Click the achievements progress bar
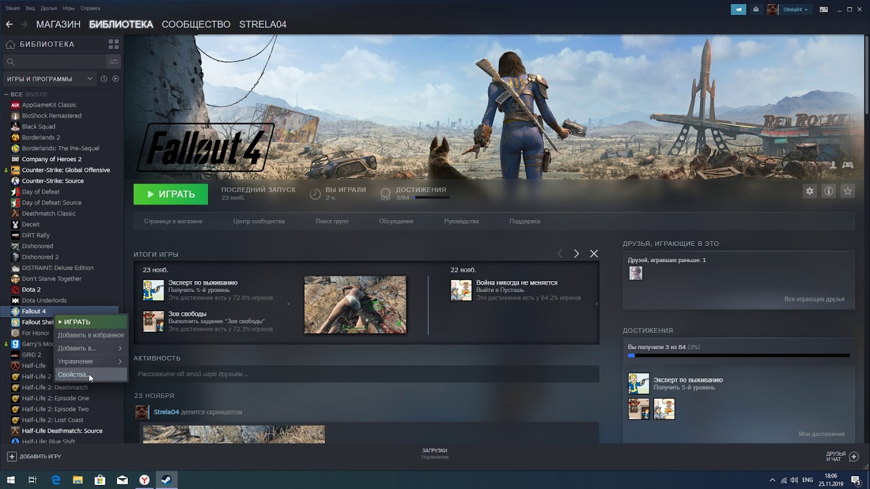Viewport: 870px width, 489px height. point(739,355)
